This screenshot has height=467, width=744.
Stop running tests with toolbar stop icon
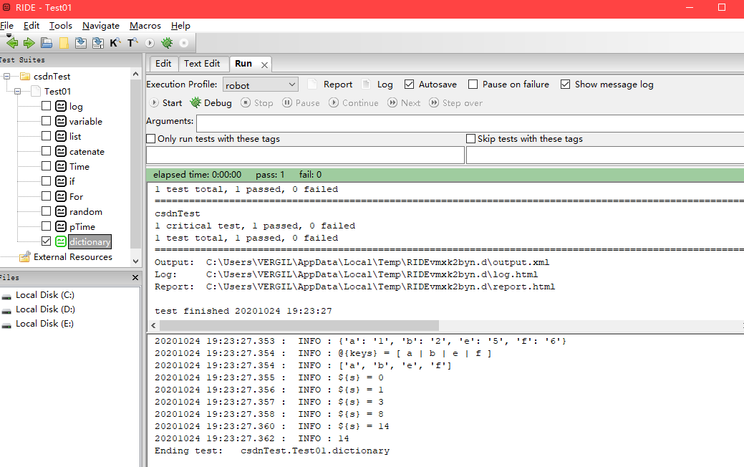pos(183,43)
